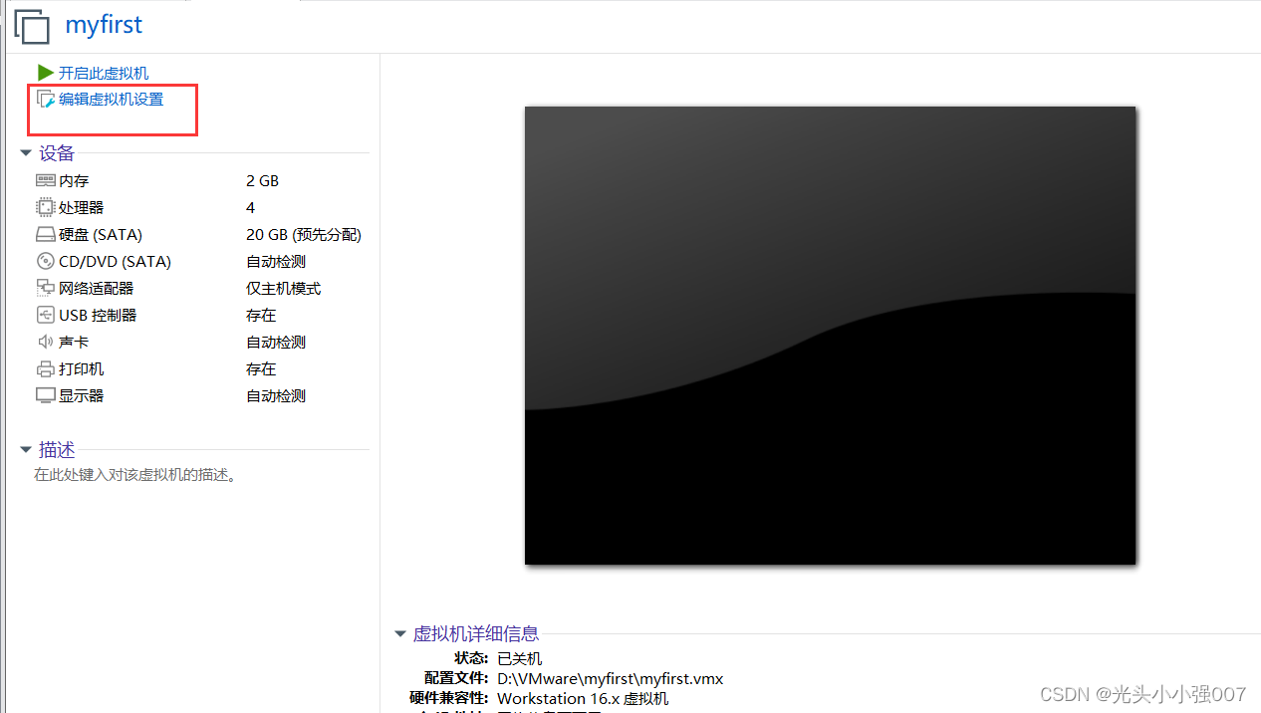Screen dimensions: 1261x713
Task: Click the printer icon
Action: tap(46, 368)
